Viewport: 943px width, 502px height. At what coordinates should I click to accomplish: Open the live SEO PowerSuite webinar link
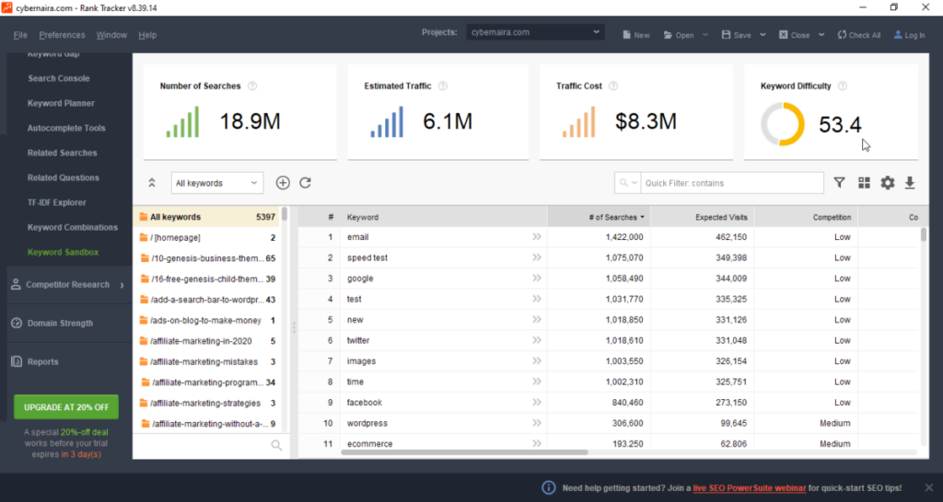(x=750, y=487)
